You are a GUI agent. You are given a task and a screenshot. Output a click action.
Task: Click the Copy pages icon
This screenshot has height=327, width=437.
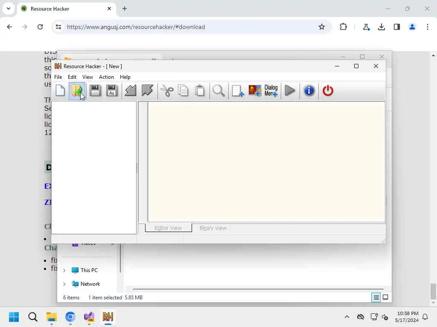click(x=183, y=91)
